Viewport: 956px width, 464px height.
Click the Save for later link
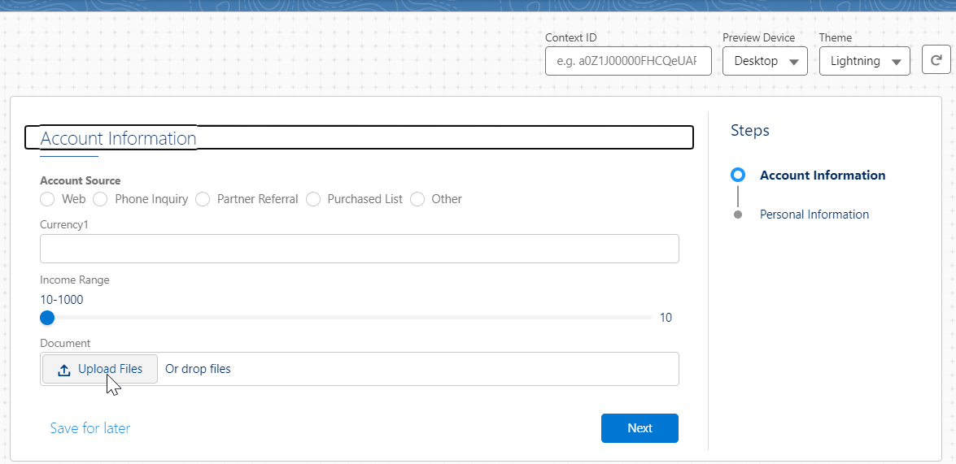click(x=90, y=428)
